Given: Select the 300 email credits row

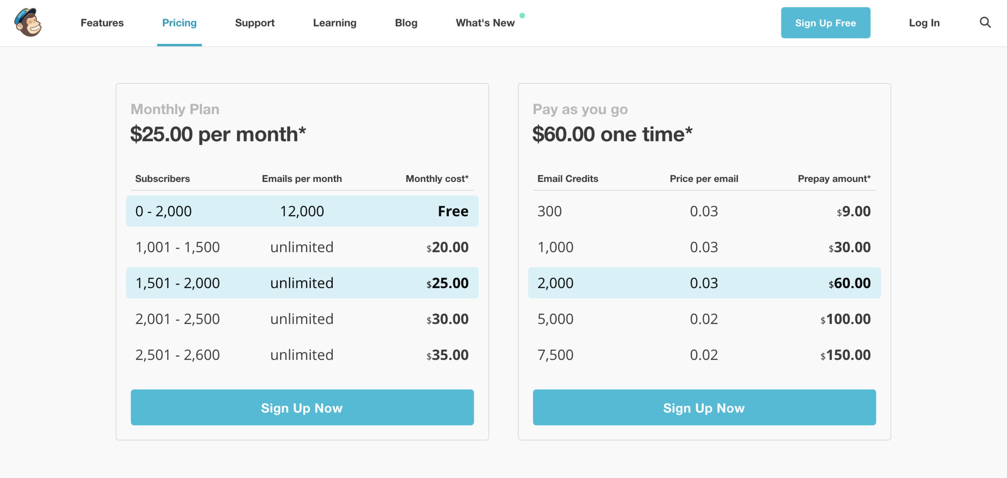Looking at the screenshot, I should 704,211.
